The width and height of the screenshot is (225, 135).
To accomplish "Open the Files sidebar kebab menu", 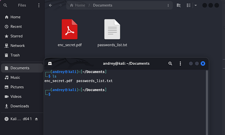I will click(39, 5).
